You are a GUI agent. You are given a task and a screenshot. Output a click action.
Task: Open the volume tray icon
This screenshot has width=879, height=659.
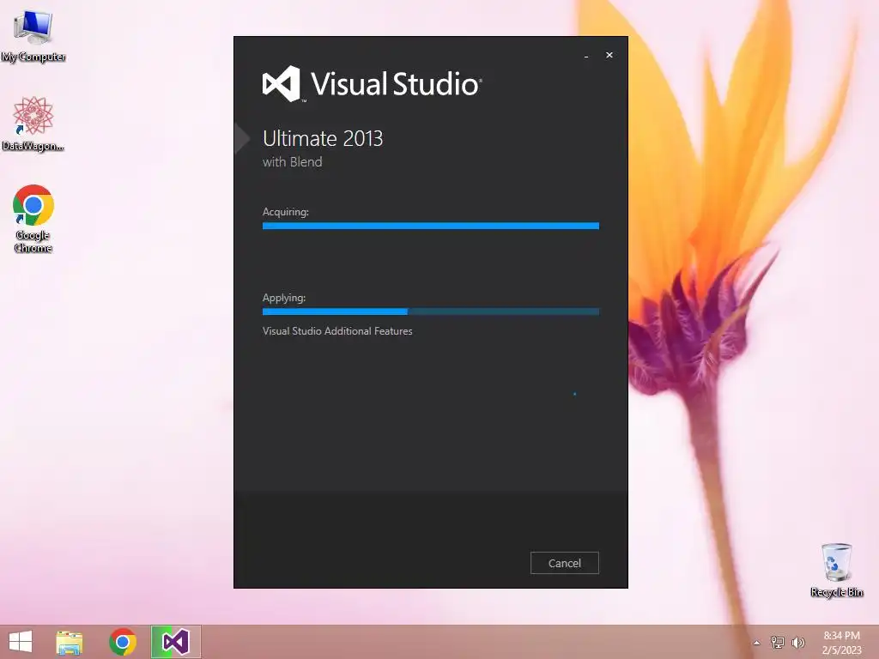pyautogui.click(x=798, y=642)
